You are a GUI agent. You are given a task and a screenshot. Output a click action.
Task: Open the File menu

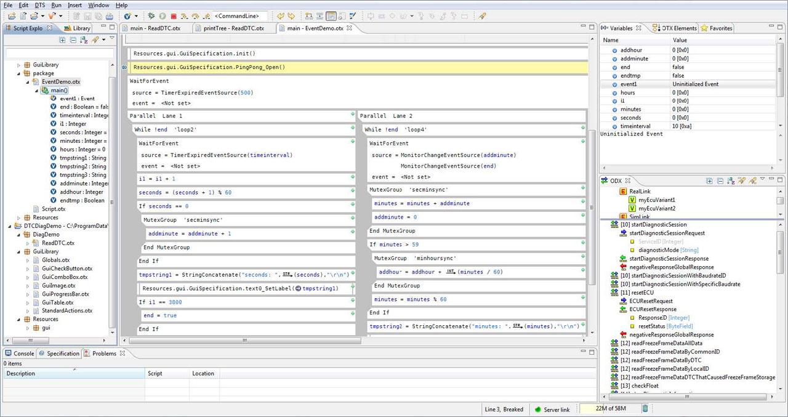[x=8, y=5]
